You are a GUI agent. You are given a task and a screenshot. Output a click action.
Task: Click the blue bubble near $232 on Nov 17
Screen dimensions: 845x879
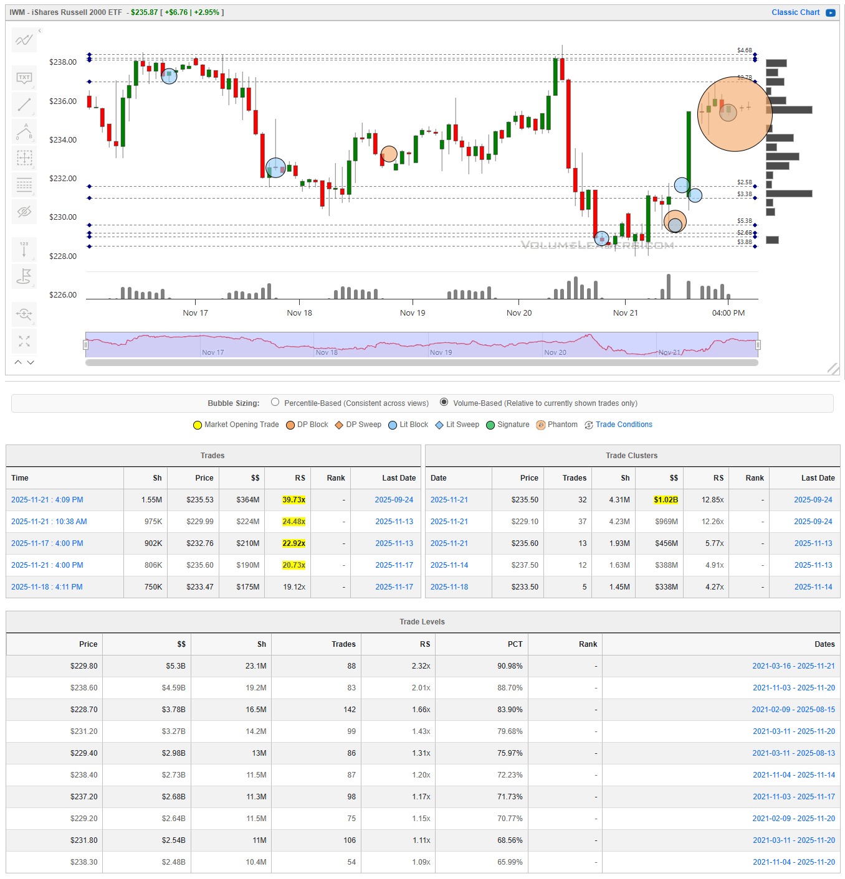275,168
